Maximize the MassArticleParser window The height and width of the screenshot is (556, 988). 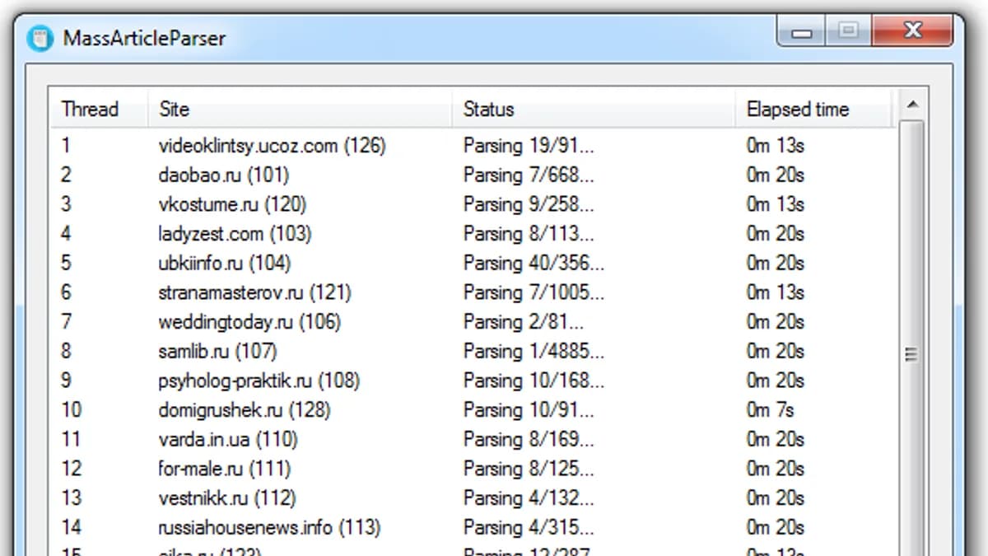[x=848, y=33]
